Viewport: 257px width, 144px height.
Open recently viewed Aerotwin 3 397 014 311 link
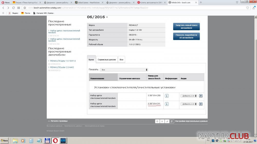64,32
